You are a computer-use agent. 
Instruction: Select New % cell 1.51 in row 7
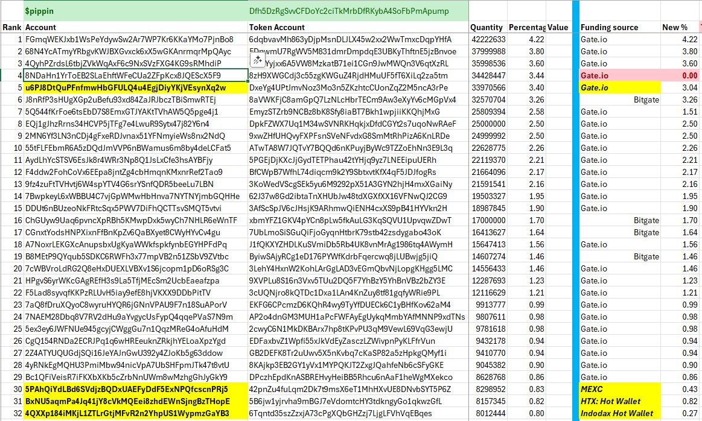(x=680, y=112)
